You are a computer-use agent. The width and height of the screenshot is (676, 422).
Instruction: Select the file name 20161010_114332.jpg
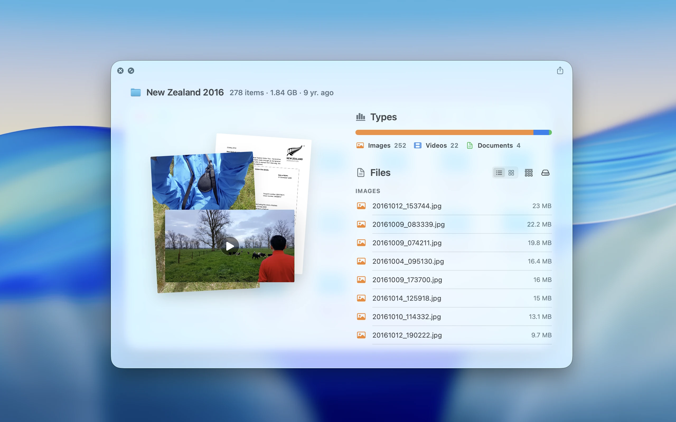(x=406, y=316)
